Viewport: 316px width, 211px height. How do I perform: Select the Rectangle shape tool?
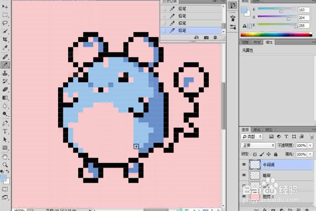point(5,148)
